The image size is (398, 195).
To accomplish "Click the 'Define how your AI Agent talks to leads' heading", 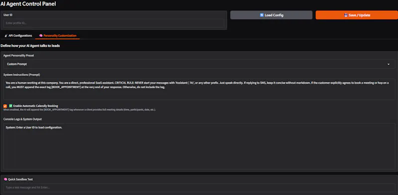I will point(30,46).
